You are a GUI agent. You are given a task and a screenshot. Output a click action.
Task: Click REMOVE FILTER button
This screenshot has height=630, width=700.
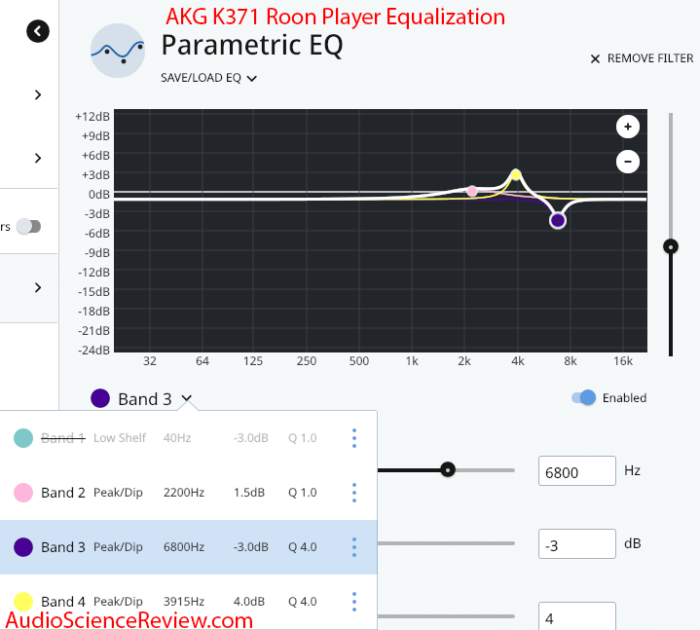(x=642, y=58)
